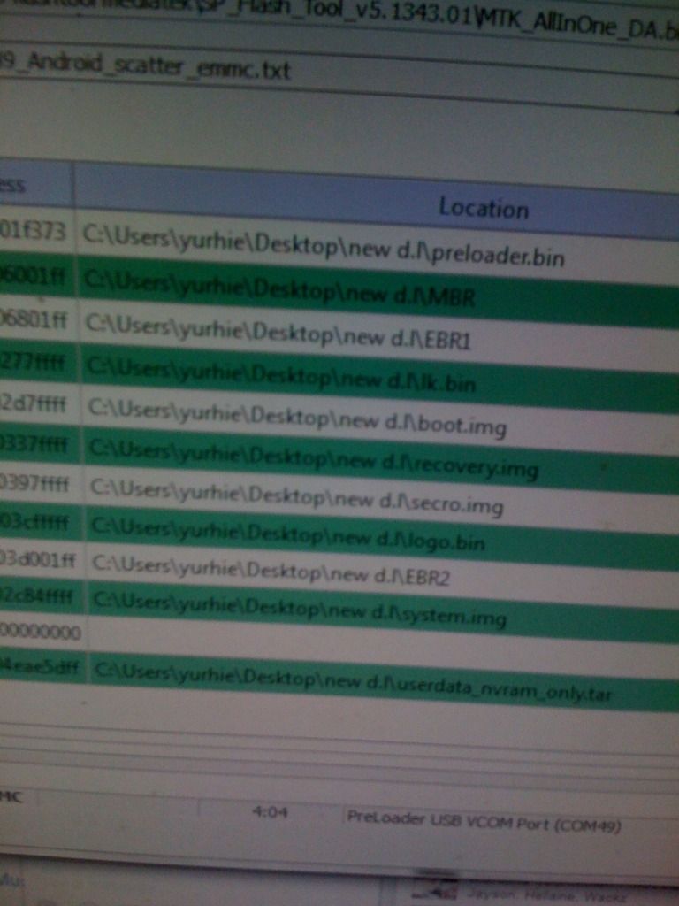
Task: Click the recovery.img file location
Action: pos(315,460)
